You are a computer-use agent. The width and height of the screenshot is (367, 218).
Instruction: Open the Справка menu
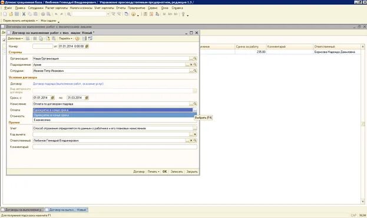coord(177,8)
